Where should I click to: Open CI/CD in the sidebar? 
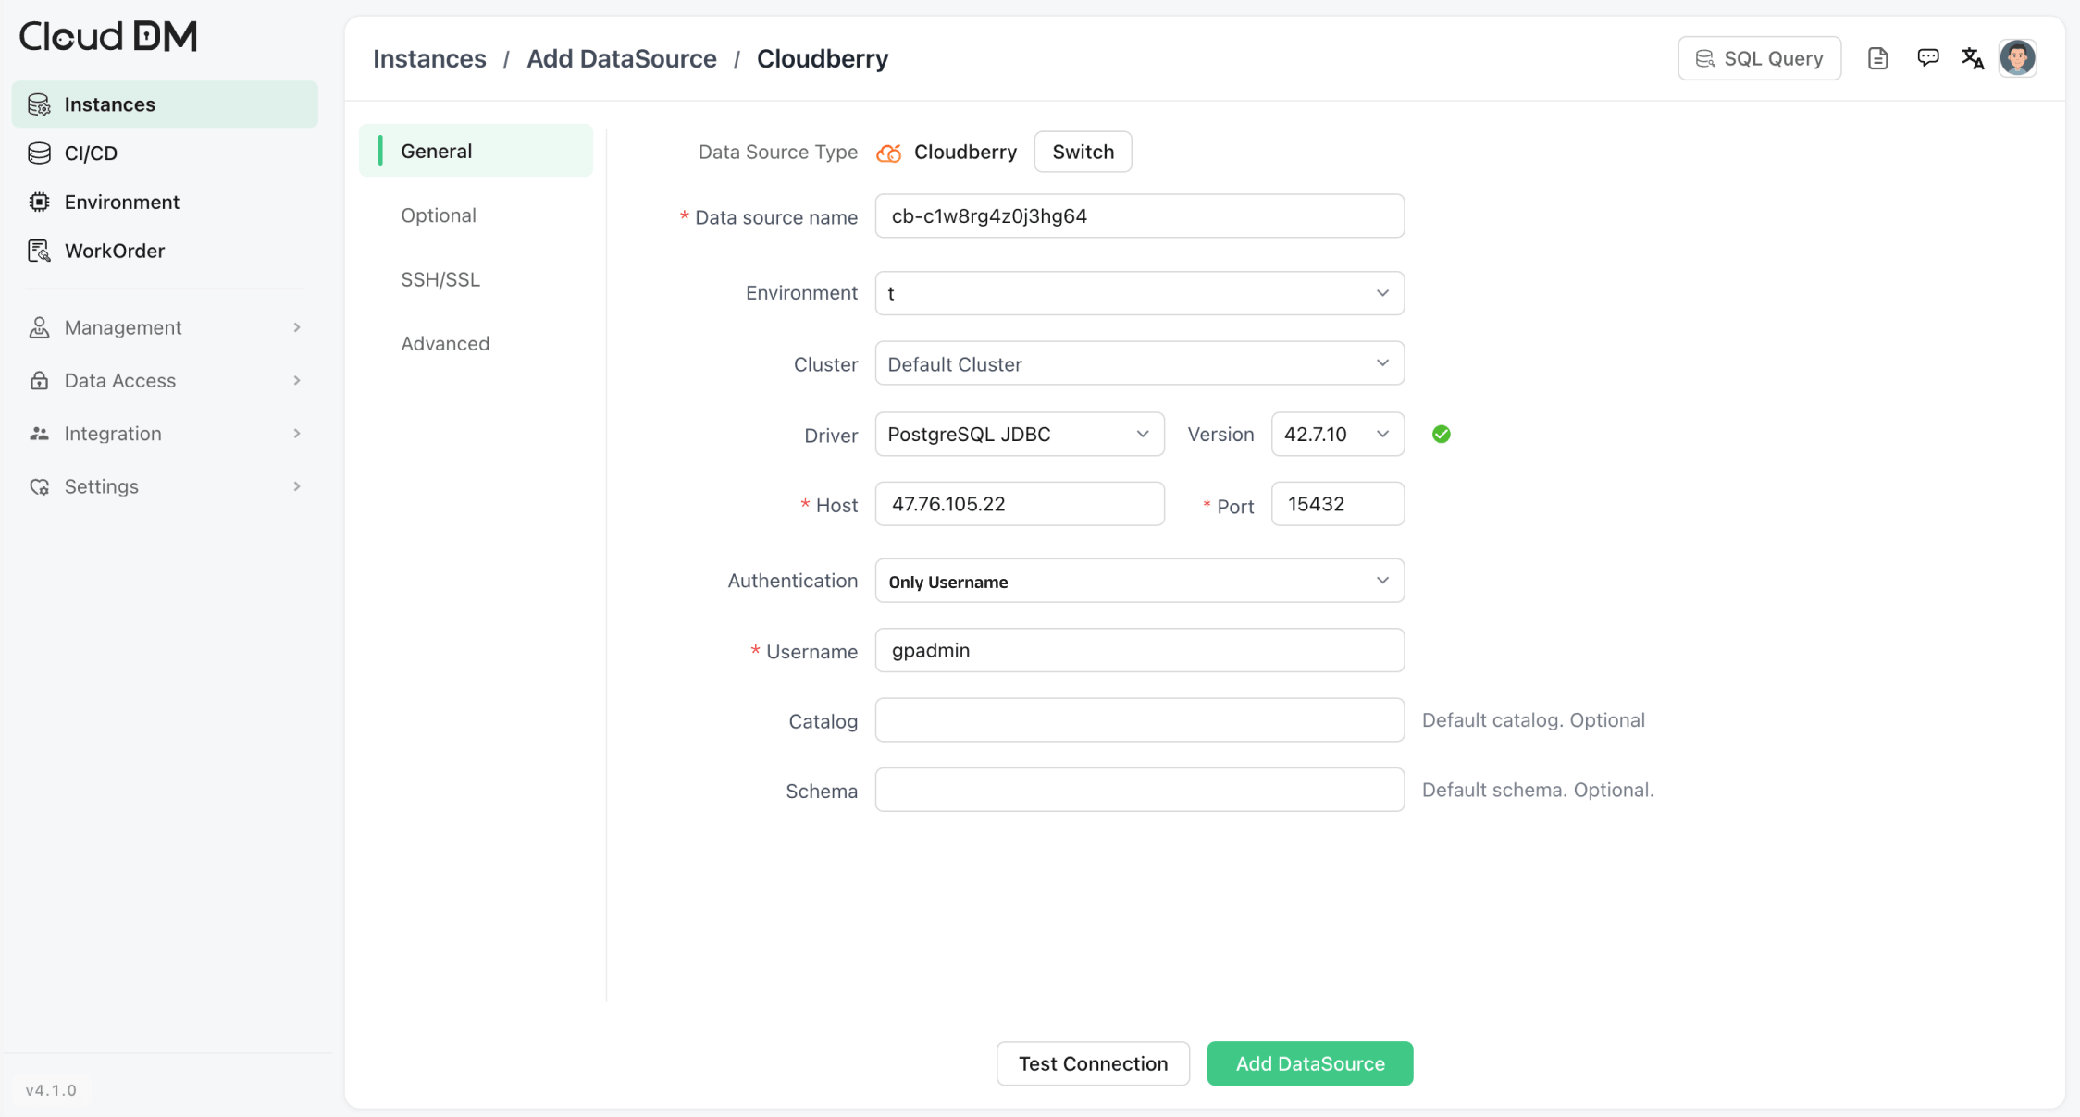(x=165, y=153)
